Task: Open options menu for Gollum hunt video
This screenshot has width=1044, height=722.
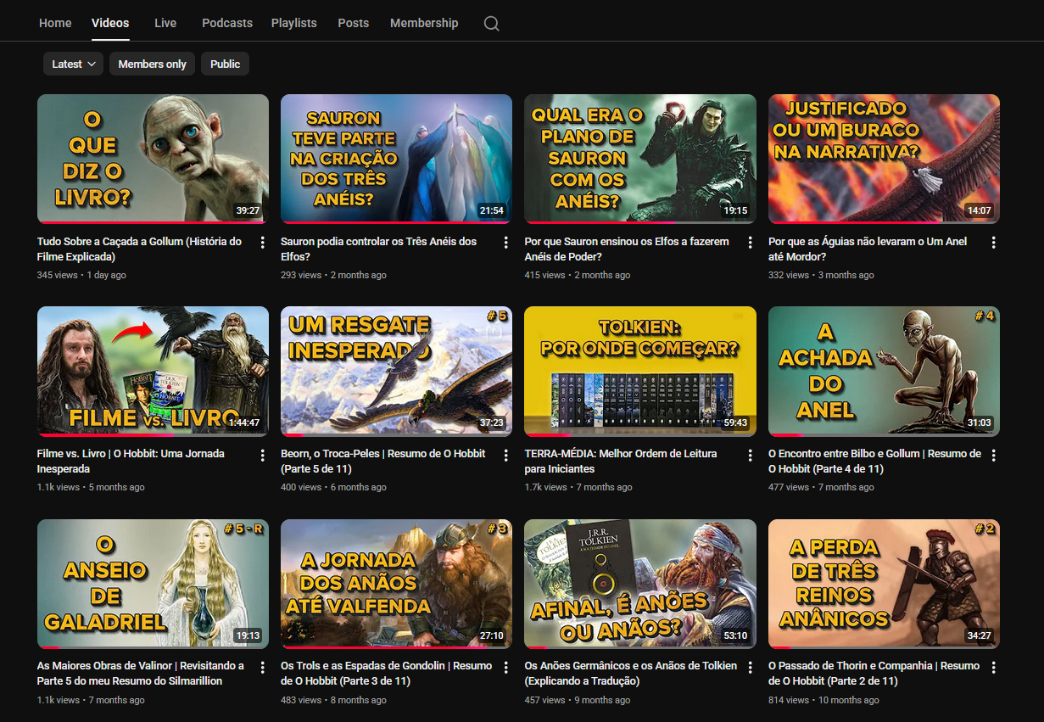Action: click(263, 243)
